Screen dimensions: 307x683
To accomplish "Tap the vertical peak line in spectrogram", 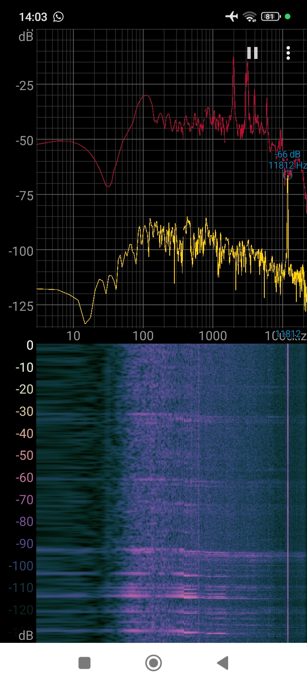I will 288,493.
